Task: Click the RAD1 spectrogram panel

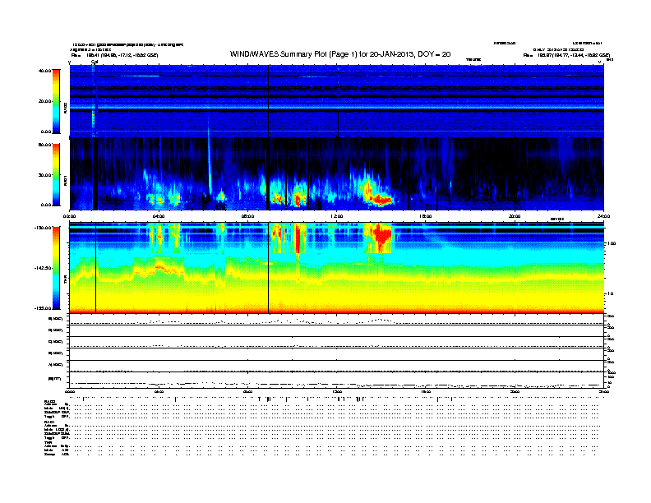Action: pyautogui.click(x=337, y=174)
